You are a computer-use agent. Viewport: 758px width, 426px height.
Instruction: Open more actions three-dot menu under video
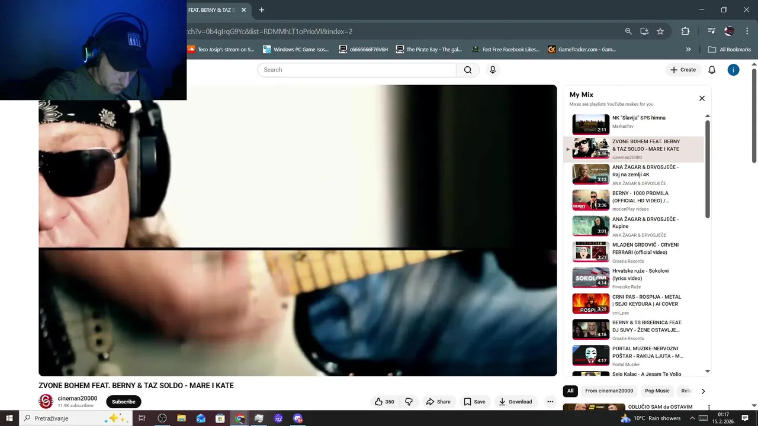point(550,402)
